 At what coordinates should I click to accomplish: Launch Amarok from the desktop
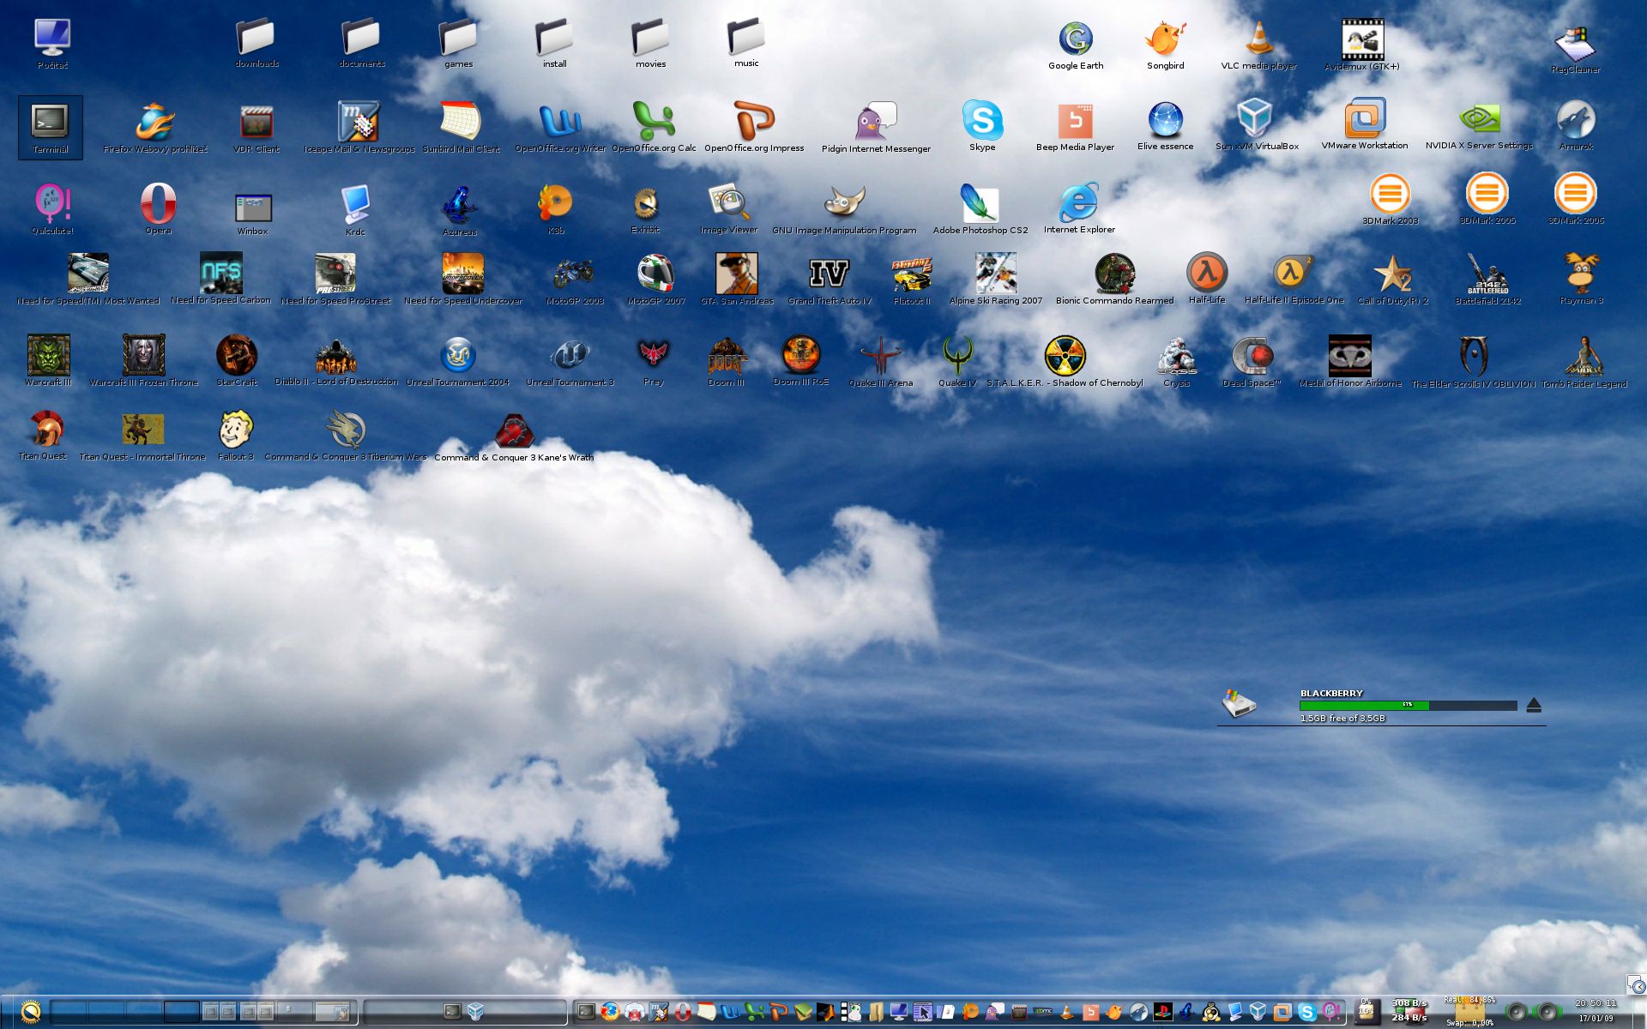[1576, 125]
